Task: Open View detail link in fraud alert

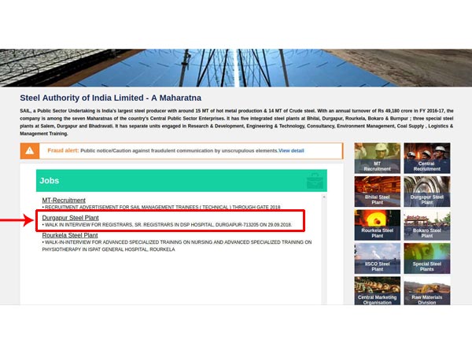Action: 291,150
